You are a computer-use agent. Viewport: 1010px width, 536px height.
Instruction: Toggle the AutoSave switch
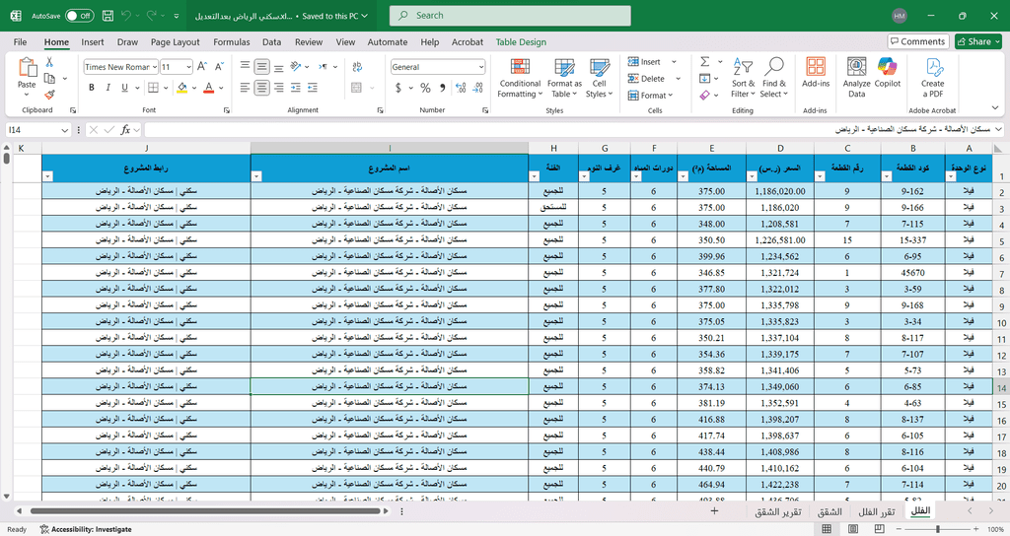point(79,16)
